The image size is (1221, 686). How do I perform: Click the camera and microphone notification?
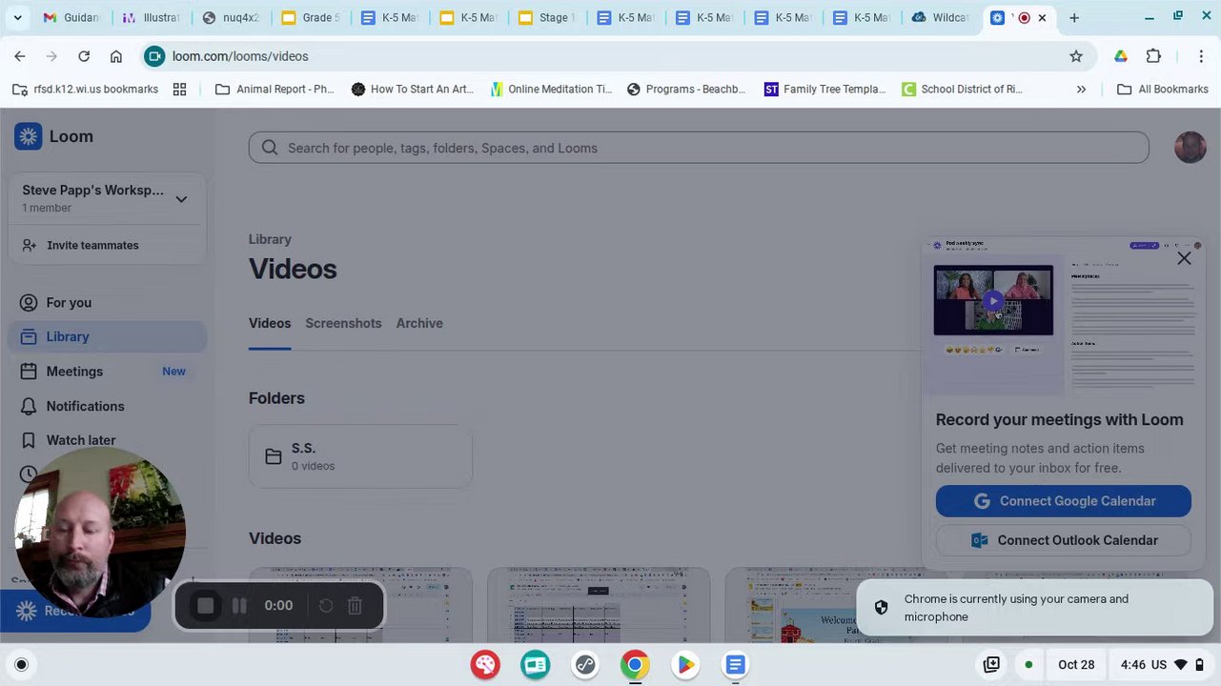point(1035,608)
